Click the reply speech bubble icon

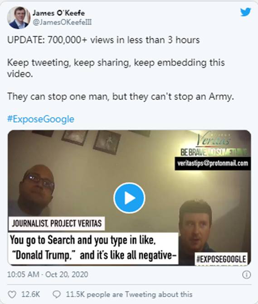[57, 294]
